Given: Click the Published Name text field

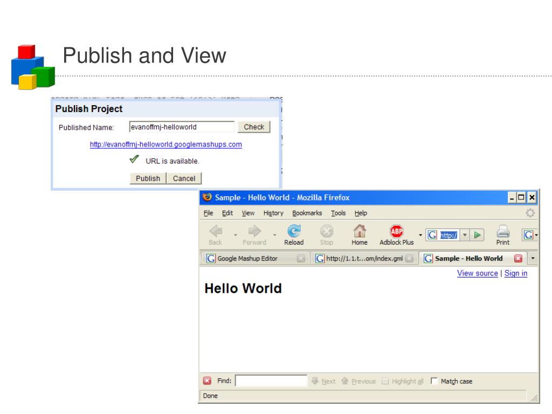Looking at the screenshot, I should point(182,127).
